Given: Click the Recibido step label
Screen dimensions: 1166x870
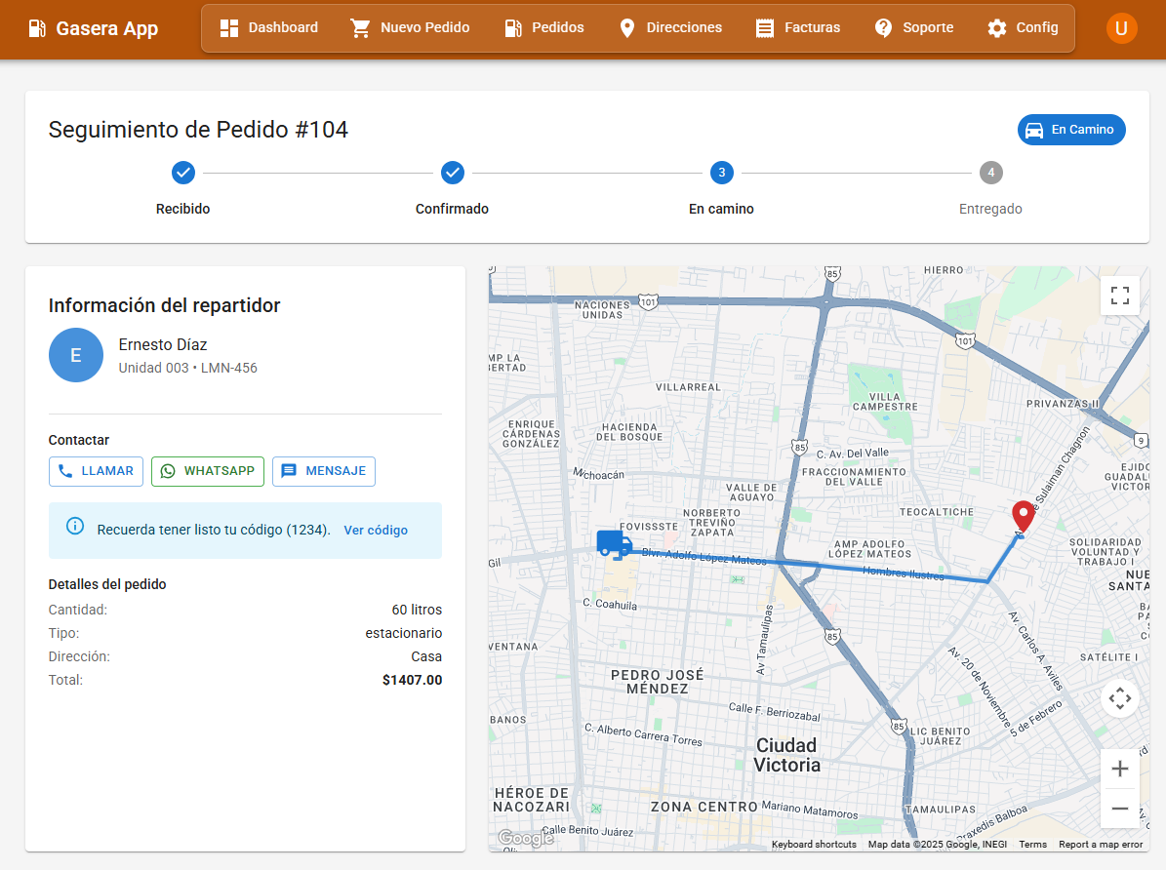Looking at the screenshot, I should pos(182,209).
